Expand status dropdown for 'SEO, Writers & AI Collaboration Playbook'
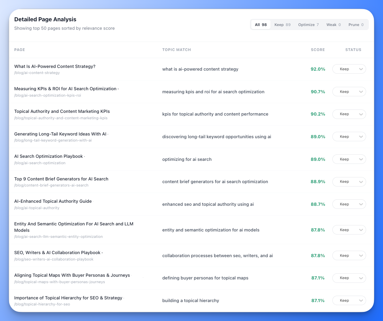Viewport: 383px width, 321px height. click(349, 255)
